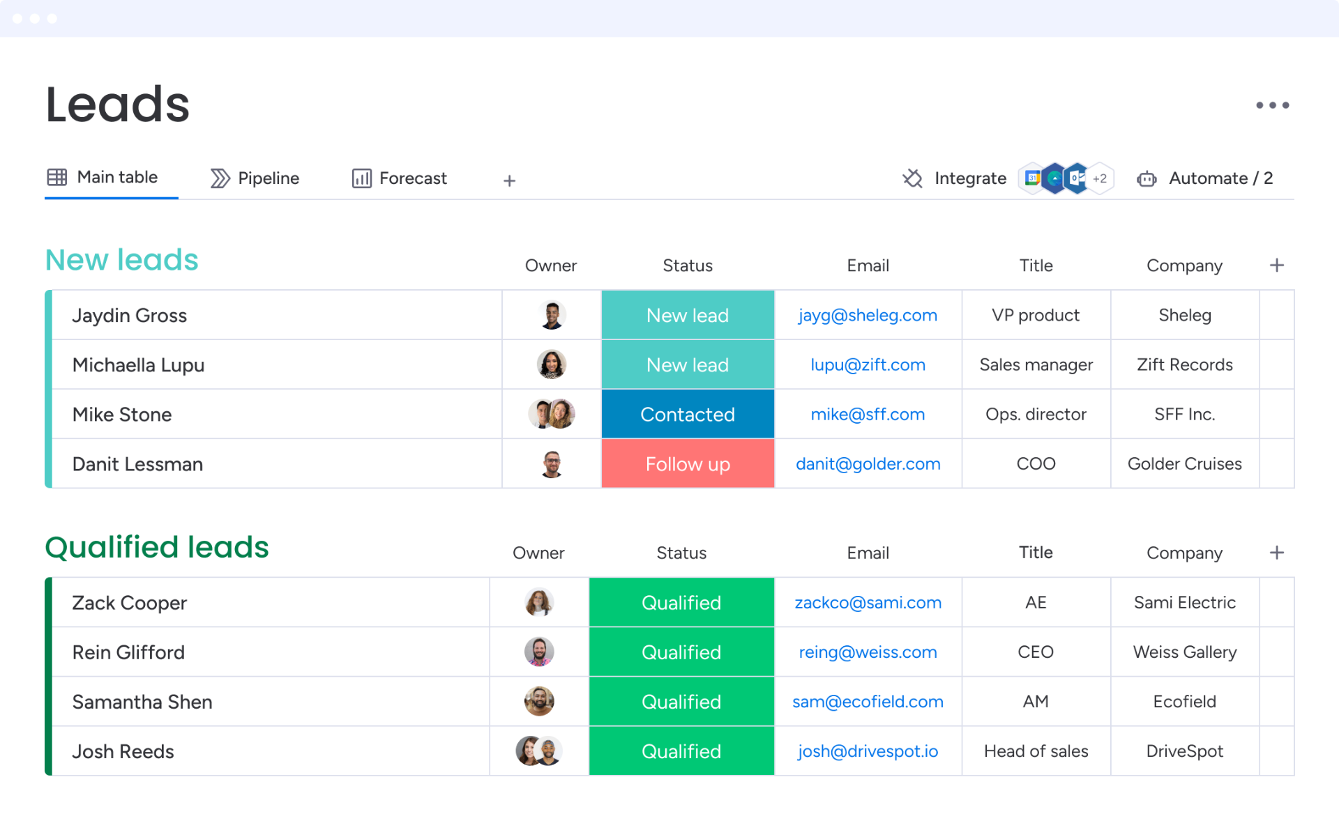
Task: Click Jaydin Gross's New lead status color
Action: coord(687,316)
